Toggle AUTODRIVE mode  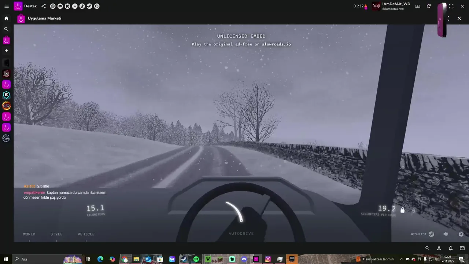click(x=241, y=234)
